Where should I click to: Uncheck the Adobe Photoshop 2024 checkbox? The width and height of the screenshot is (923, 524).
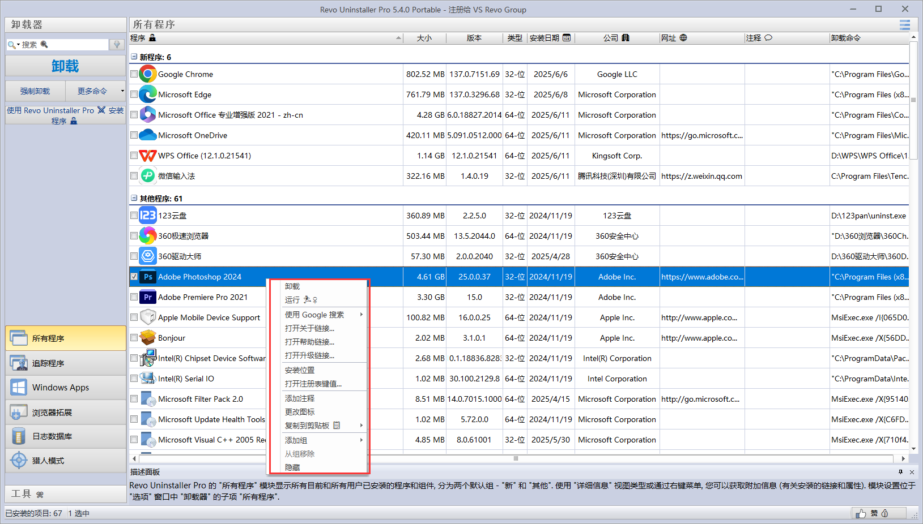tap(134, 277)
